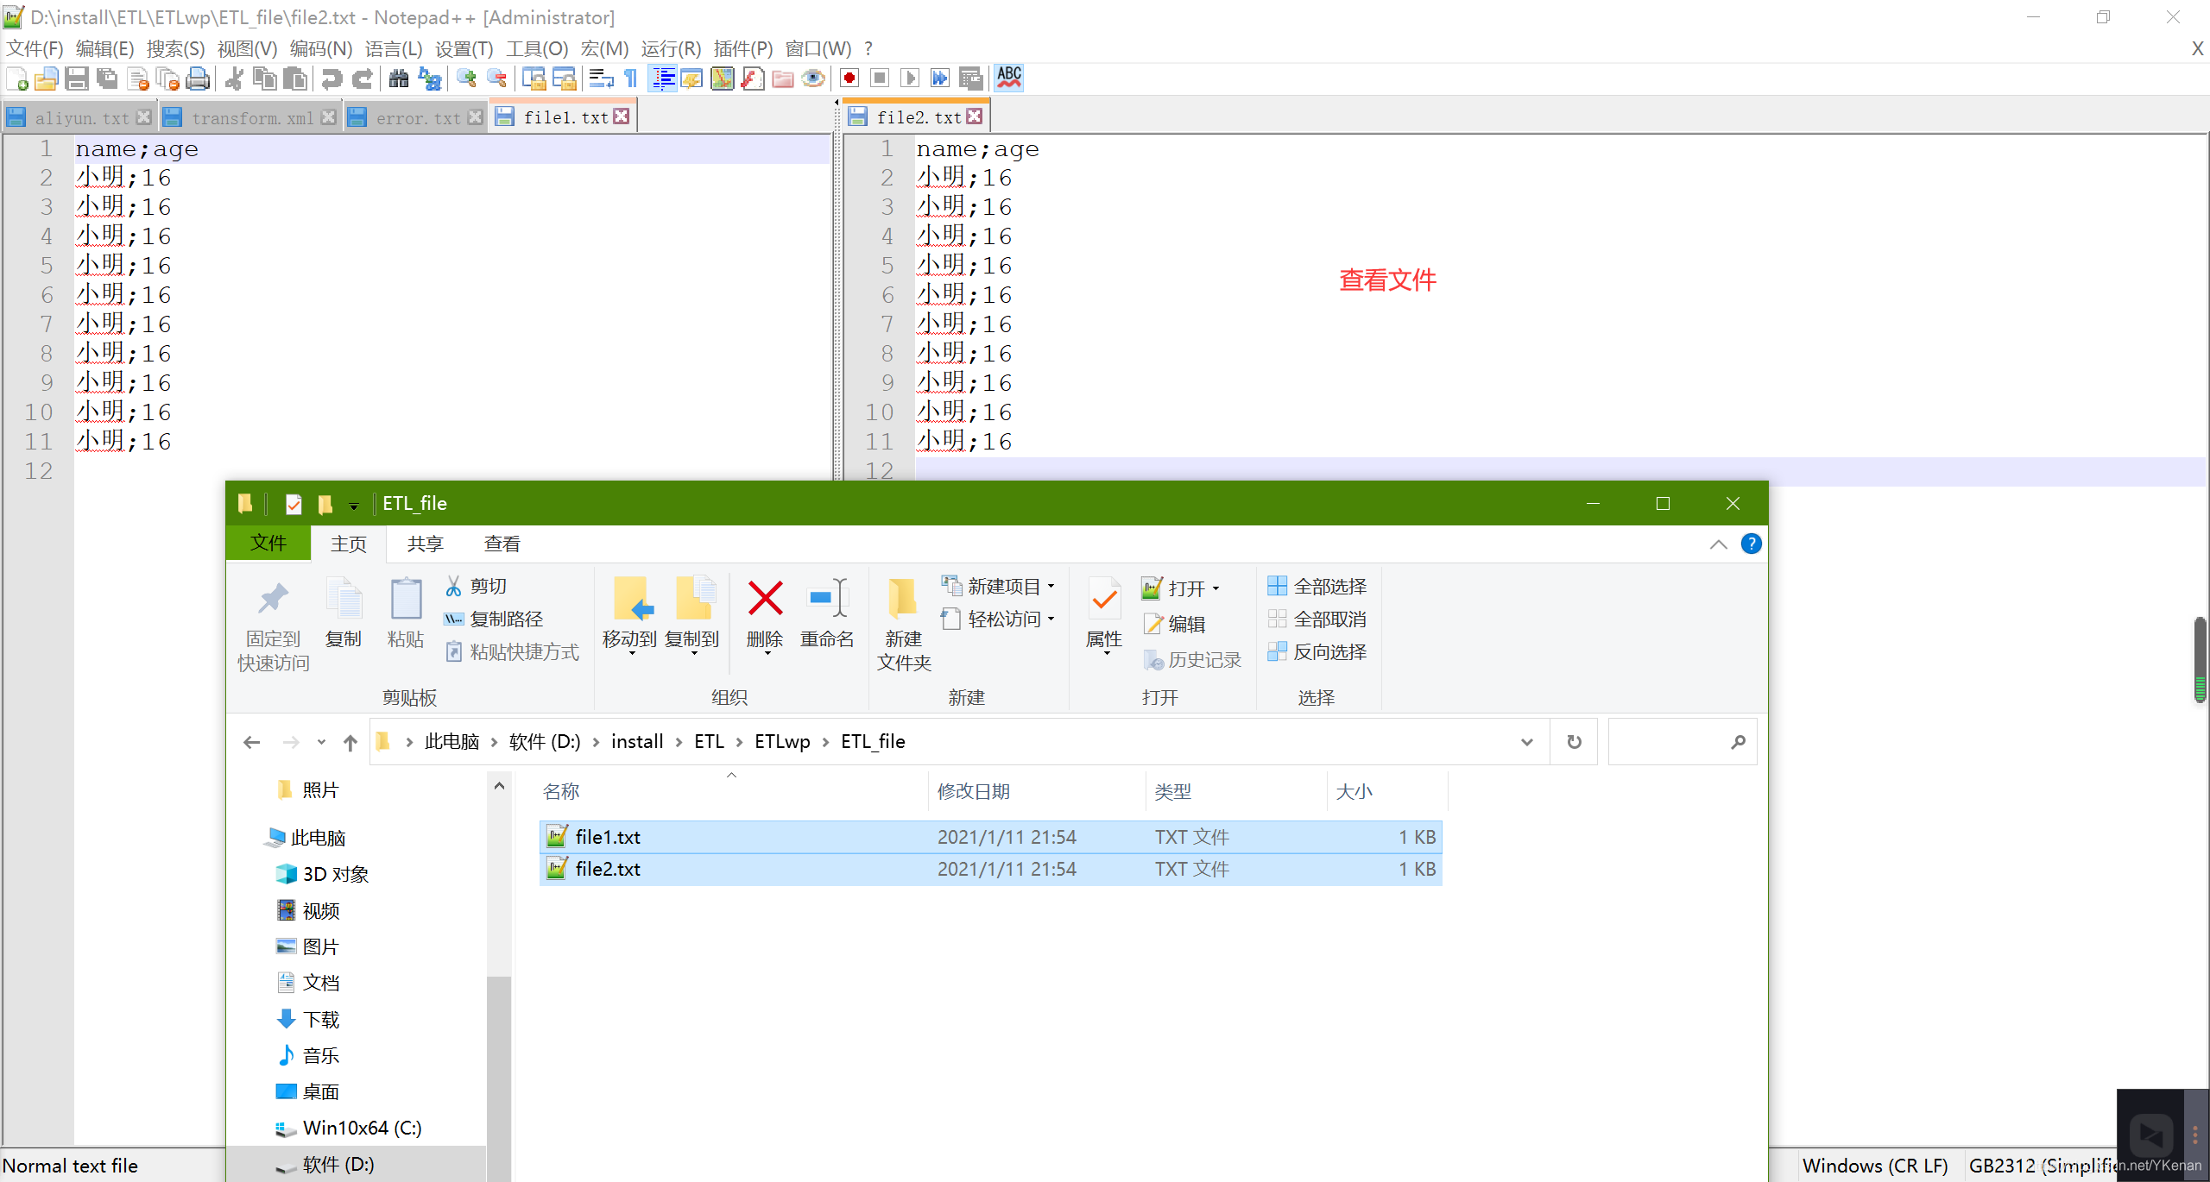The width and height of the screenshot is (2210, 1182).
Task: Expand the 打开 dropdown in the ribbon
Action: click(1215, 588)
